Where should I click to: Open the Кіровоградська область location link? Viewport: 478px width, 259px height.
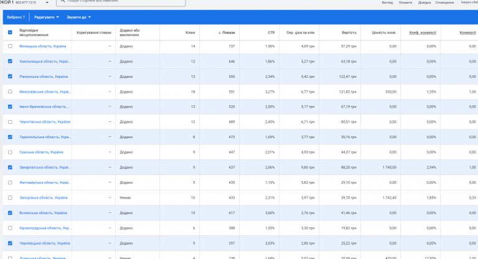(x=45, y=228)
